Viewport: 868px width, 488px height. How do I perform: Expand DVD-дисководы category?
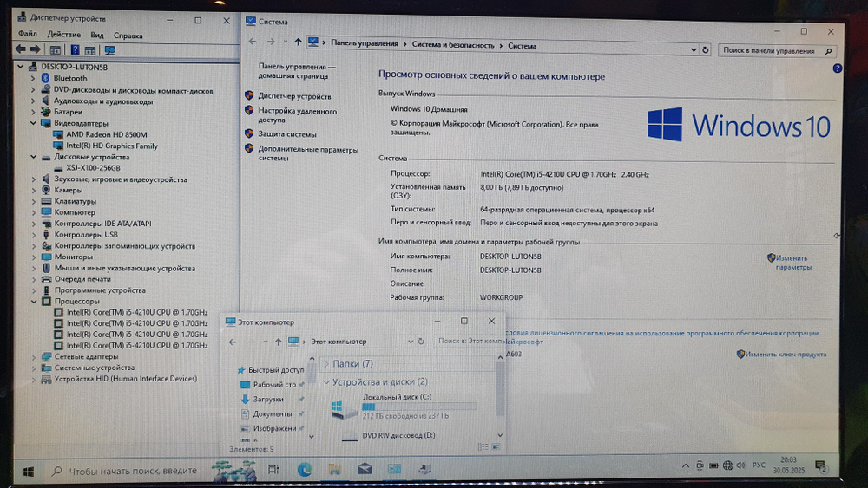(33, 89)
